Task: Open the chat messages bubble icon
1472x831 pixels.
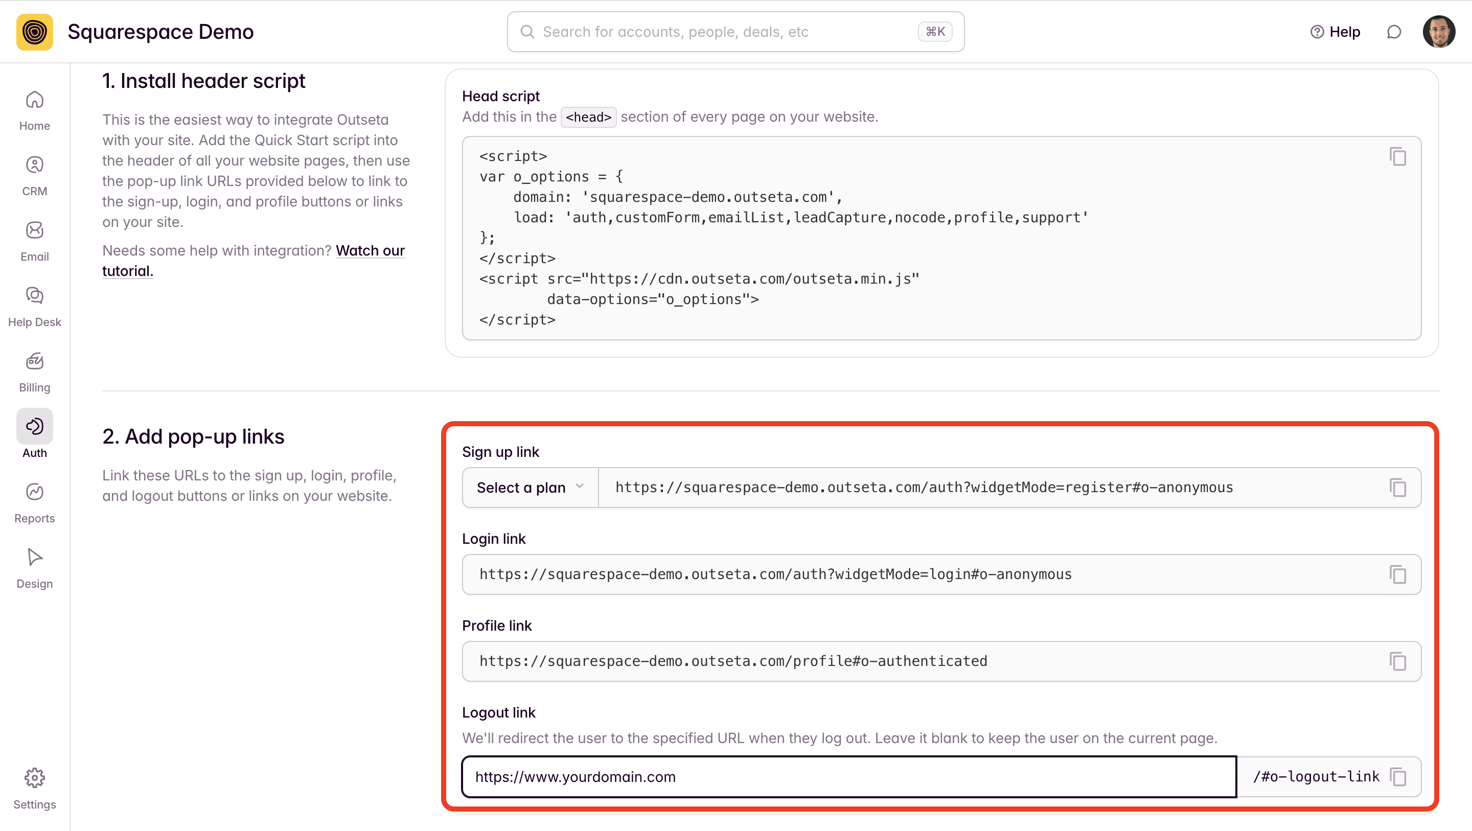Action: click(x=1394, y=32)
